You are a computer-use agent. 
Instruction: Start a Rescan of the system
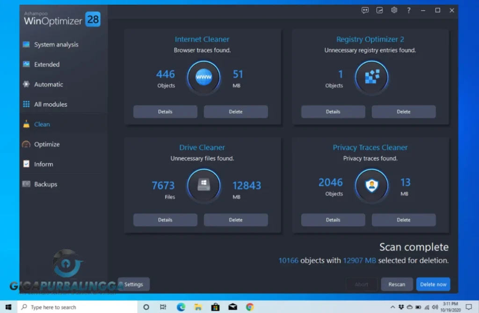pyautogui.click(x=397, y=284)
